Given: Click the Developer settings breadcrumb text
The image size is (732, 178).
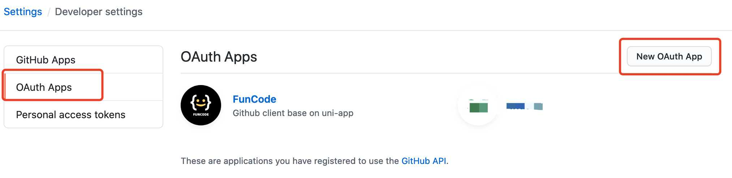Looking at the screenshot, I should (99, 12).
